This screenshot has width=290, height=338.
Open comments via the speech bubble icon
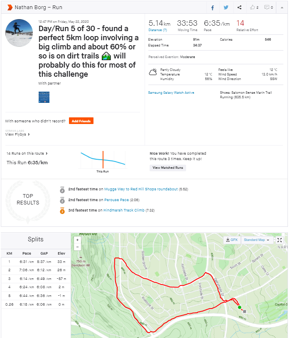coord(268,7)
